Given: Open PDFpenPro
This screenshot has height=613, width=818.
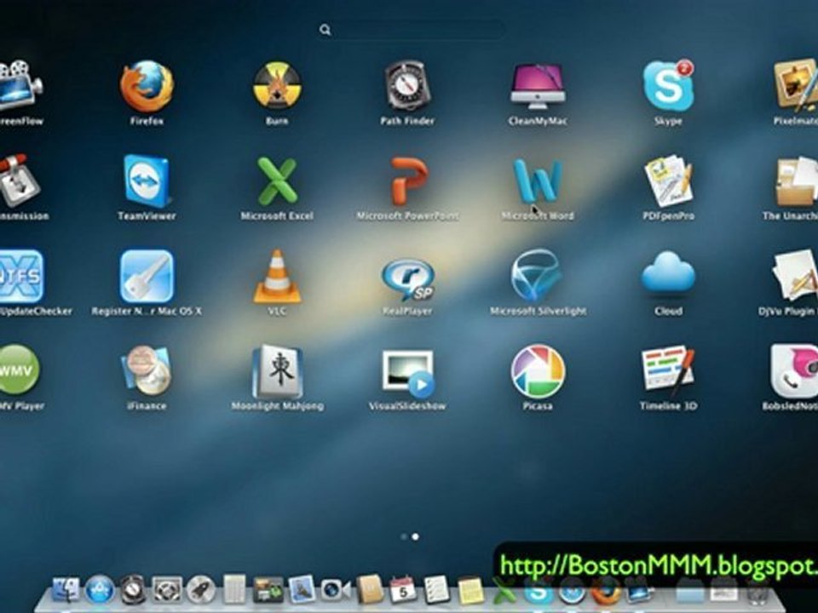Looking at the screenshot, I should coord(668,180).
